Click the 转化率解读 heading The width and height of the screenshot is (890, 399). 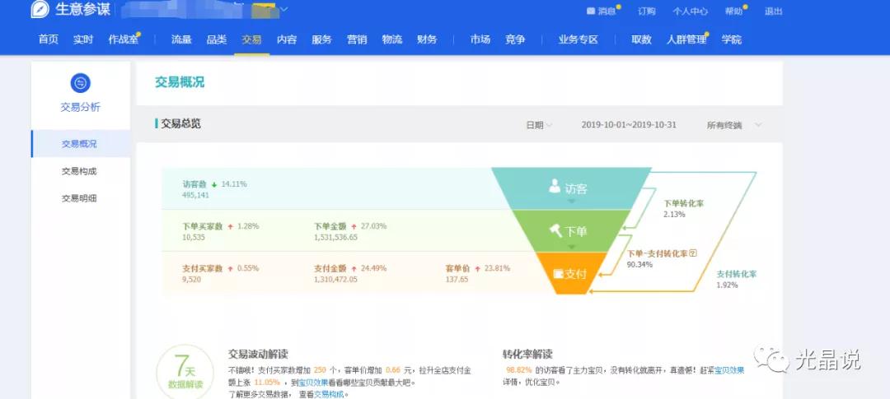point(527,355)
